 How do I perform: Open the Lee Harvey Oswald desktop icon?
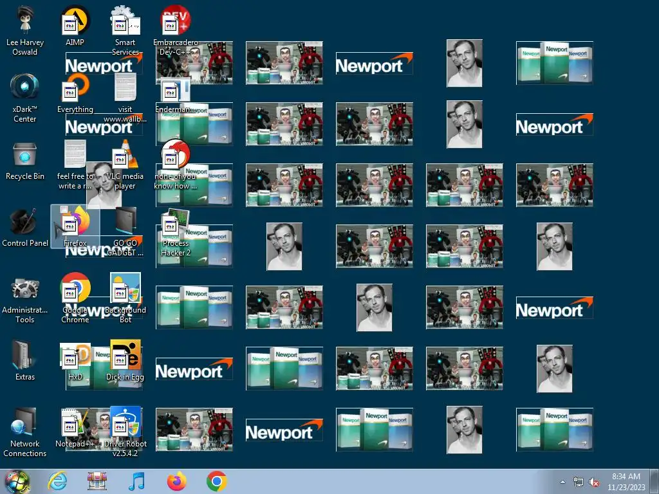pyautogui.click(x=25, y=30)
